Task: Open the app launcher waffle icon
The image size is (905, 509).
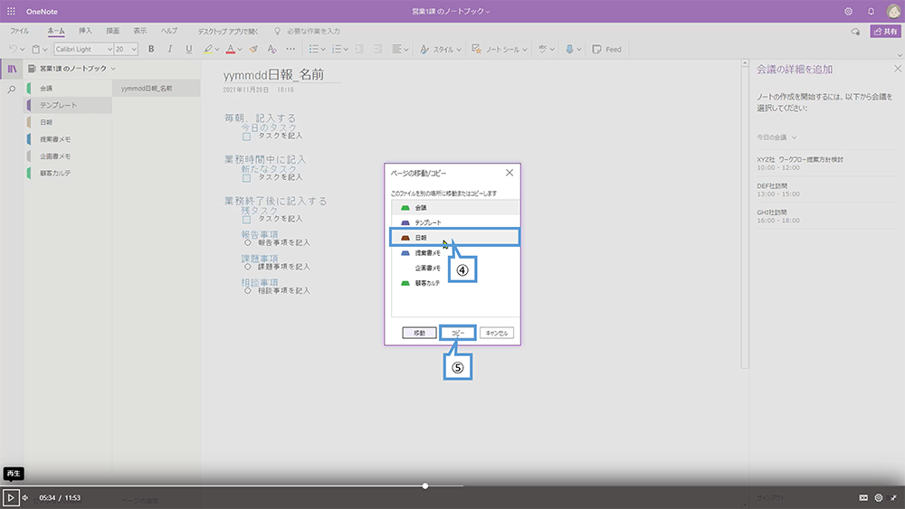Action: [x=11, y=11]
